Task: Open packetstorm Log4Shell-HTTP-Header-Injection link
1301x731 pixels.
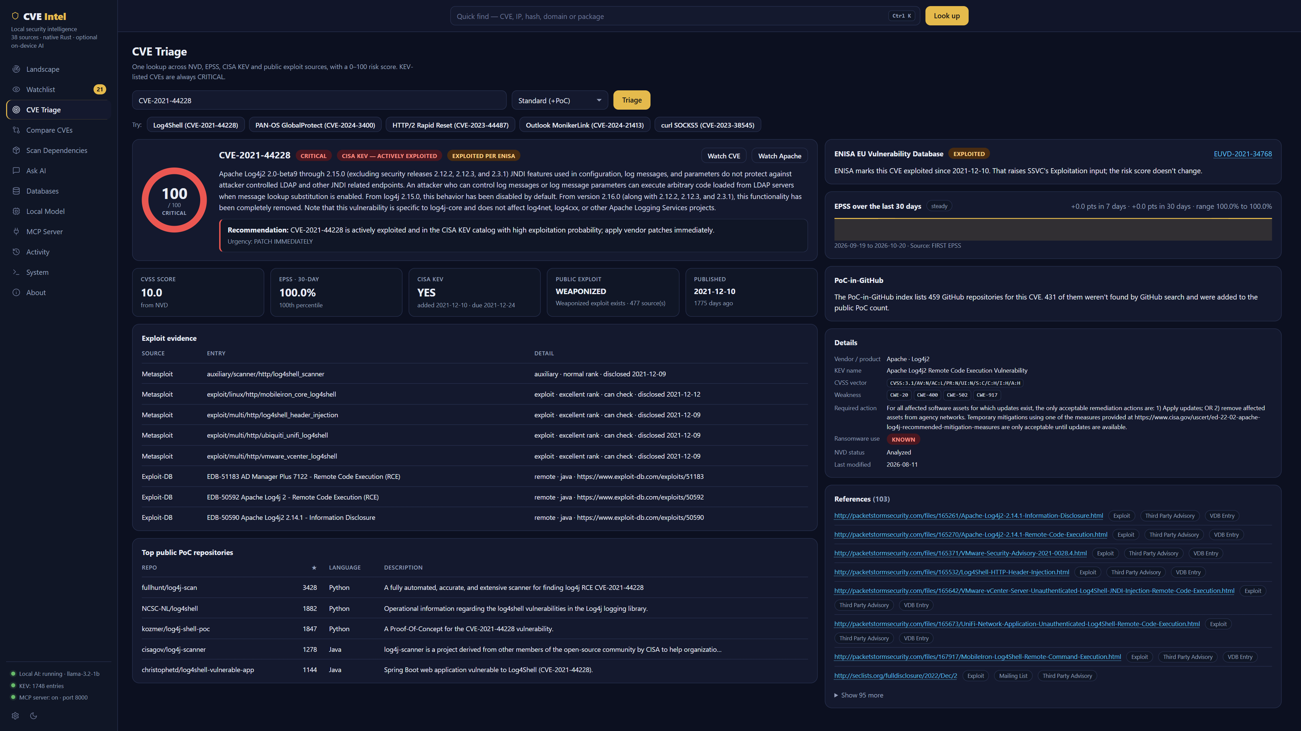Action: coord(951,572)
